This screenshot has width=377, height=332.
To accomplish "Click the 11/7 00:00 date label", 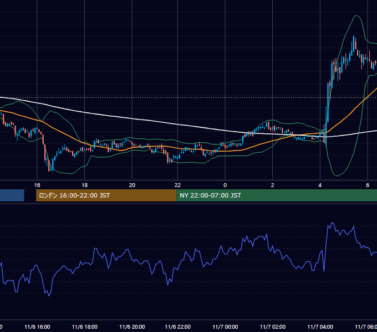I will 225,326.
